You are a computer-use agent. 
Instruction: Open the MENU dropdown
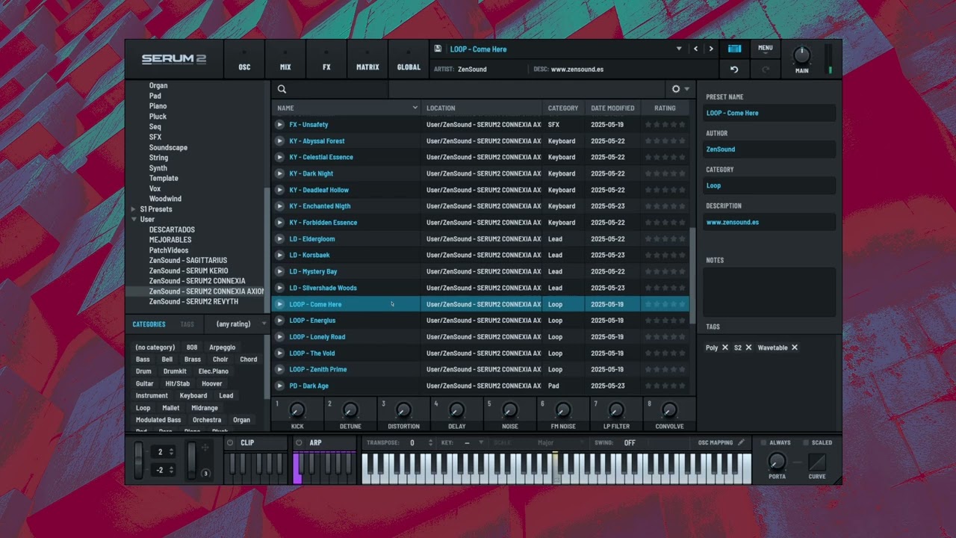[766, 50]
